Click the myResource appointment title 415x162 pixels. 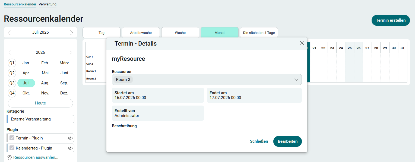tap(128, 59)
